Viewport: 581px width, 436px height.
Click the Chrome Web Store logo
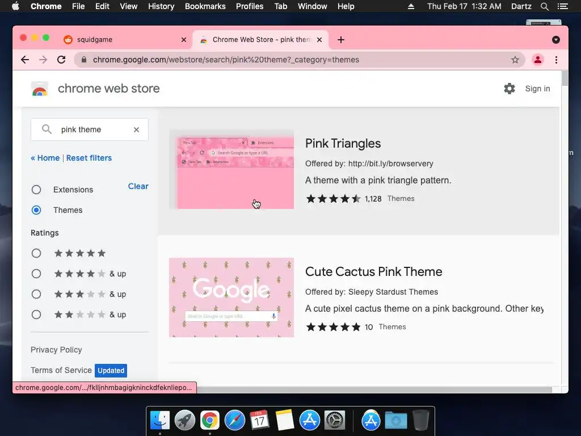pos(40,89)
